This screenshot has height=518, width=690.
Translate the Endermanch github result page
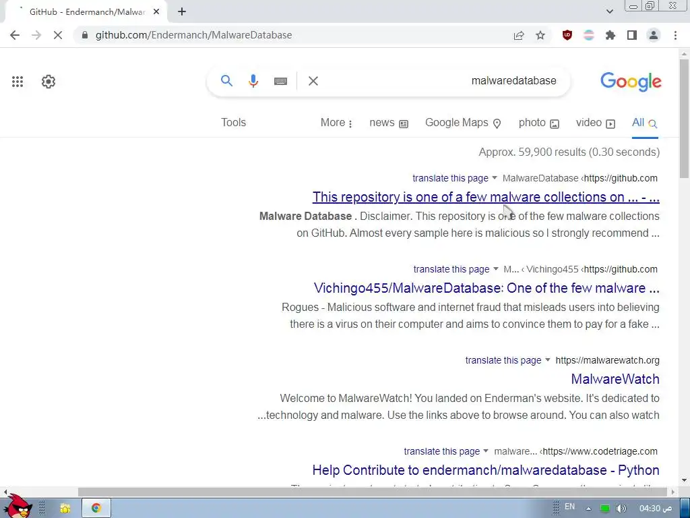click(450, 178)
